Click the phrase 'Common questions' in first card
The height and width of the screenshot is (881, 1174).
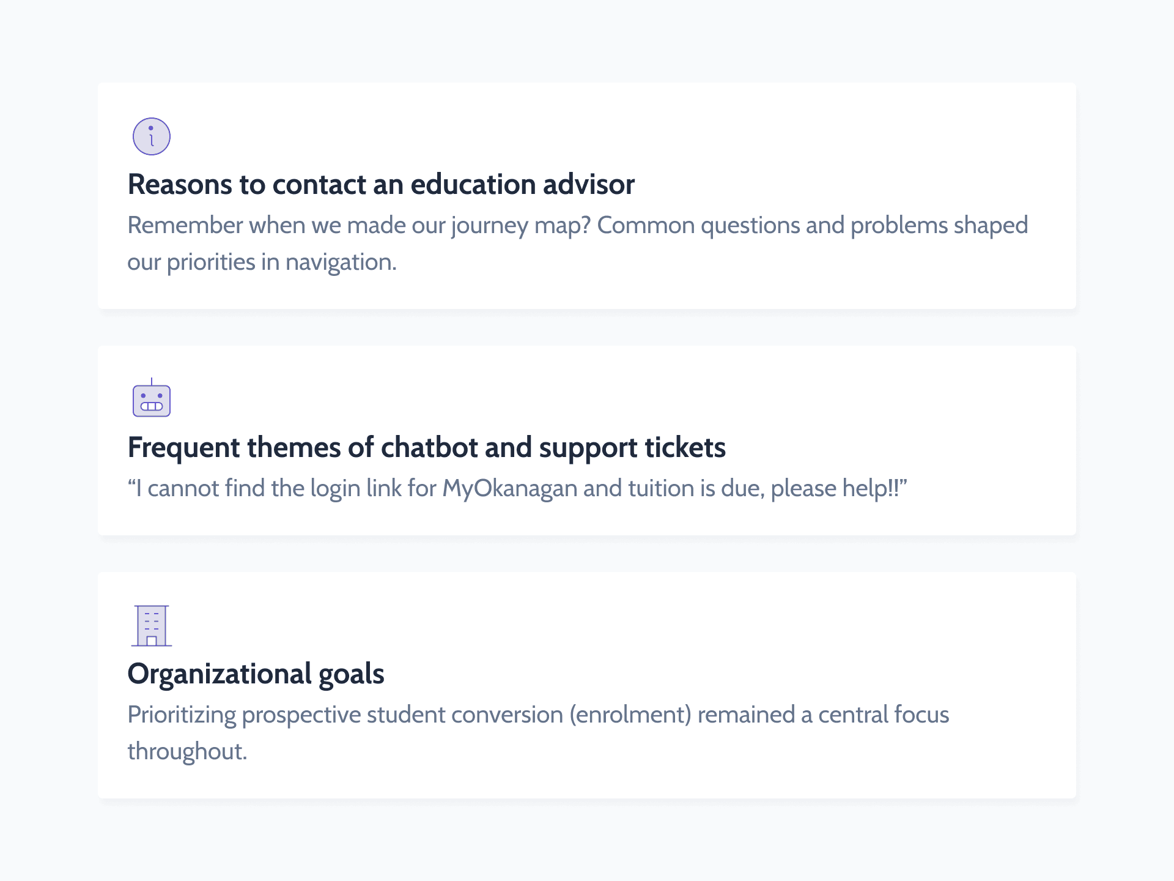point(698,225)
